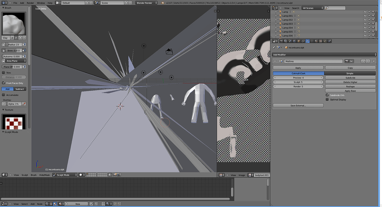Collapse the Brush panel
382x207 pixels.
[3, 8]
